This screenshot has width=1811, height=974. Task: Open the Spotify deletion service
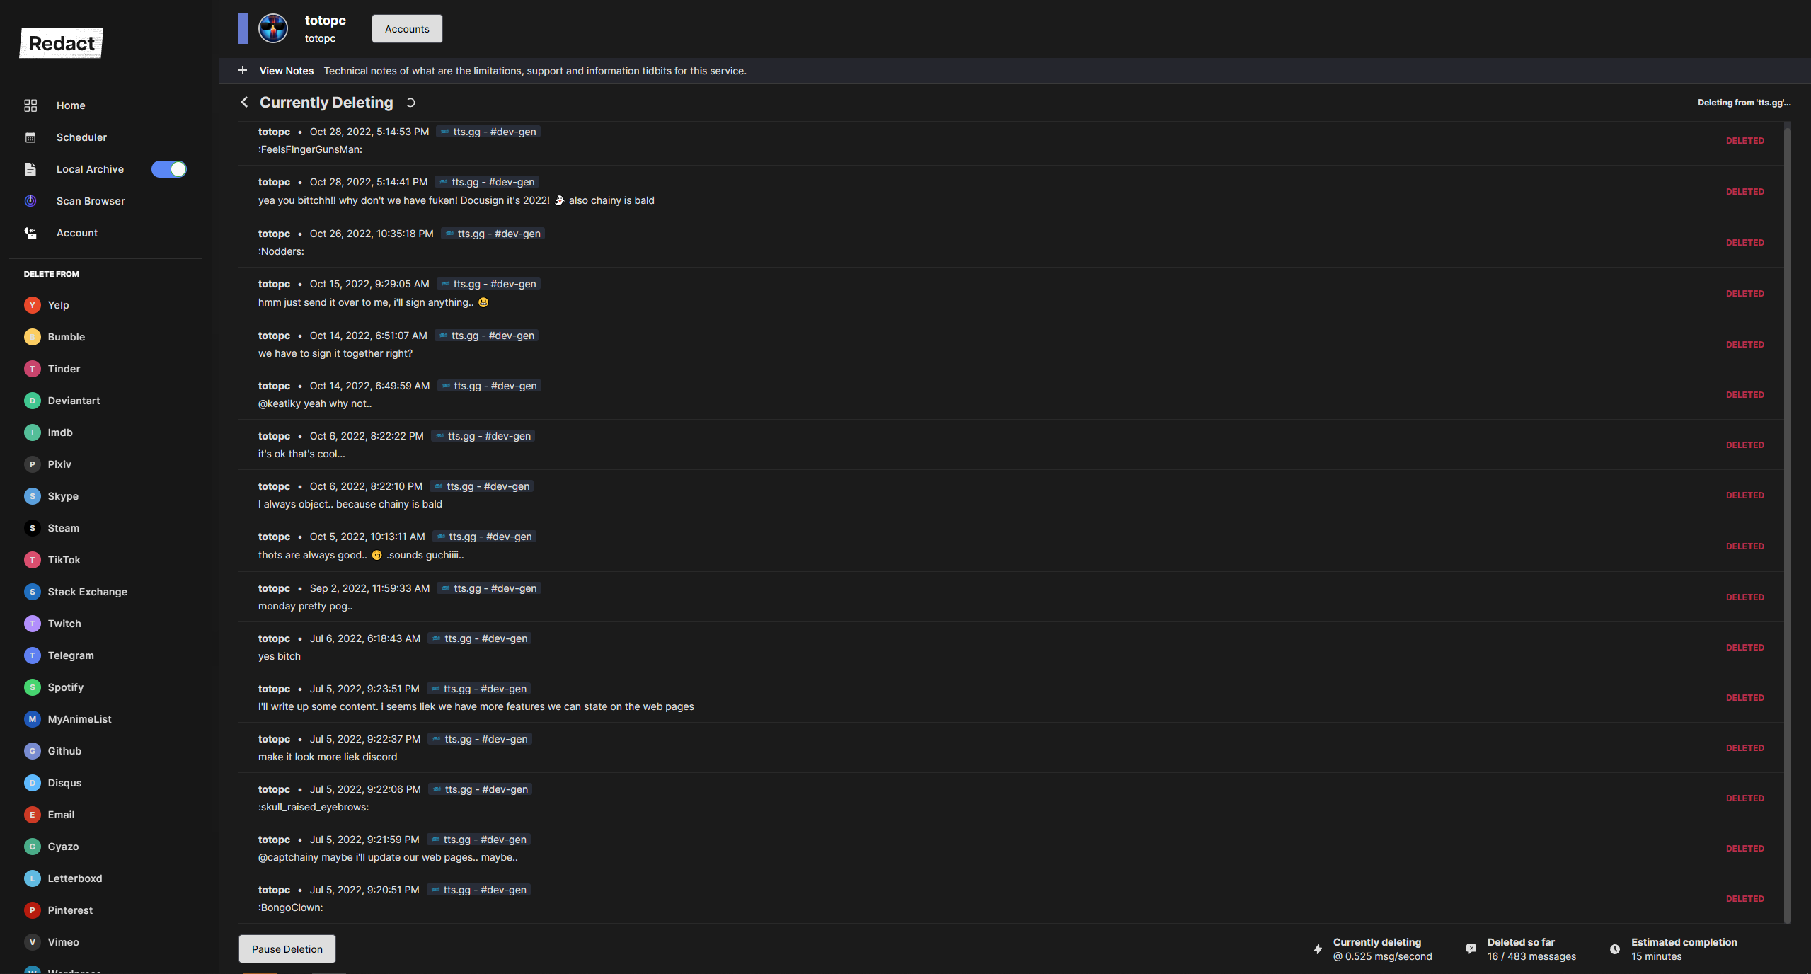coord(65,687)
